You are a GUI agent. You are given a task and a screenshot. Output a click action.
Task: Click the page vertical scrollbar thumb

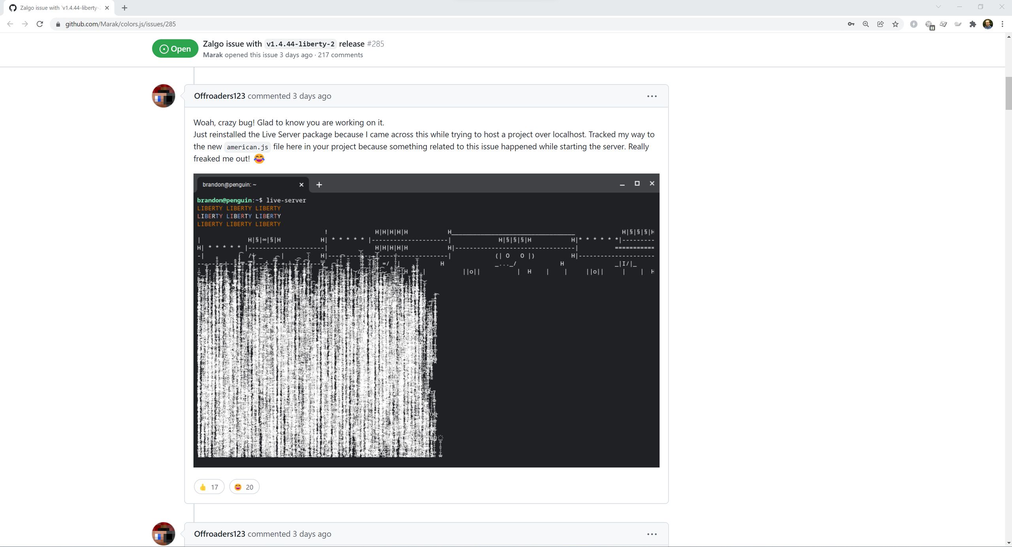click(1008, 93)
